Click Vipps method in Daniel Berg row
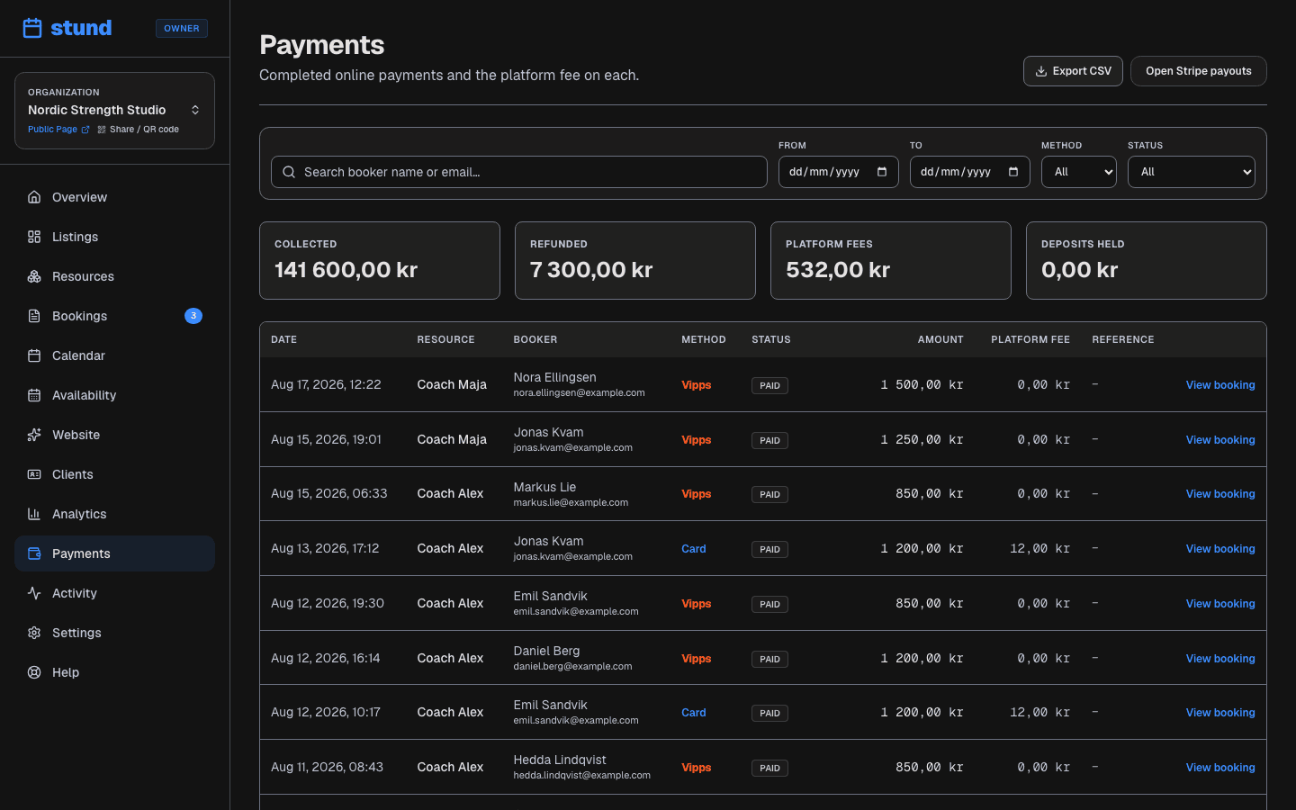The width and height of the screenshot is (1296, 810). (x=697, y=659)
